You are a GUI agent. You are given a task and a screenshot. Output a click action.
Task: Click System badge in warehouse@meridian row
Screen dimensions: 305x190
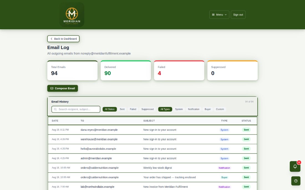pos(224,139)
